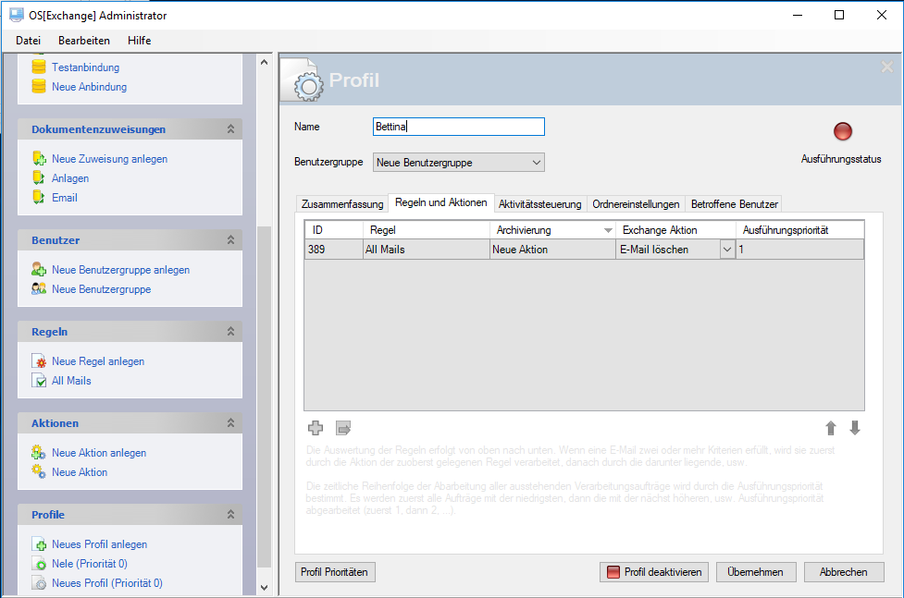Click the Neue Regel anlegen icon

[x=39, y=361]
